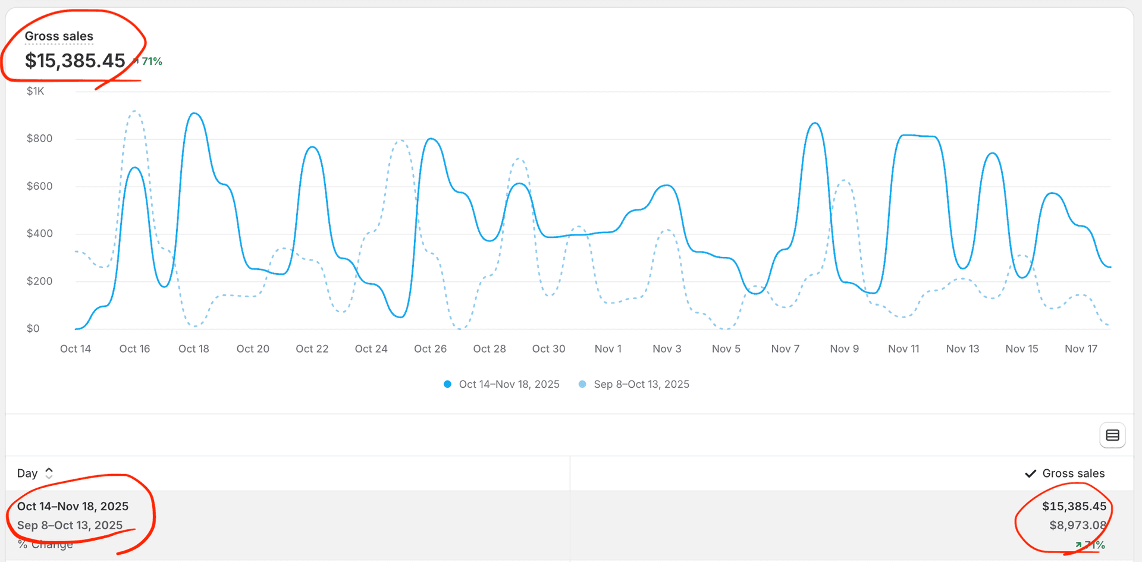Image resolution: width=1142 pixels, height=562 pixels.
Task: Open sorting options for the Day header
Action: pos(49,473)
